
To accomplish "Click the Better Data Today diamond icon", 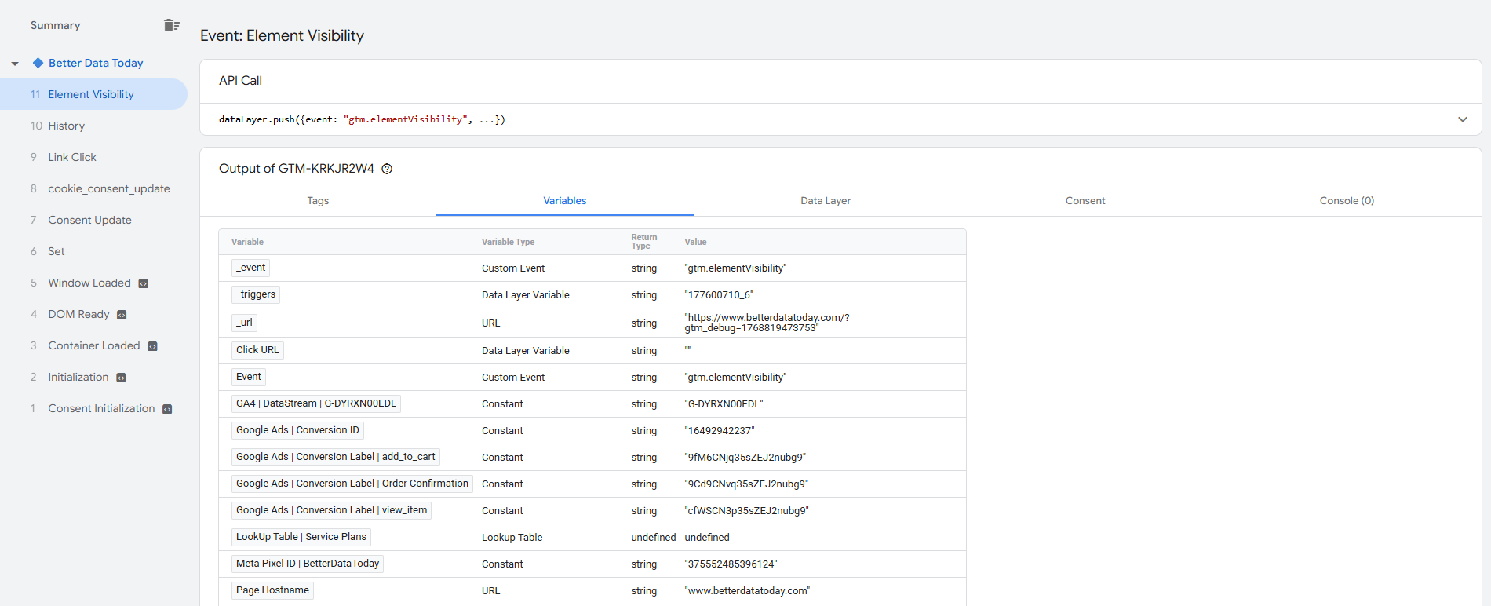I will [38, 63].
